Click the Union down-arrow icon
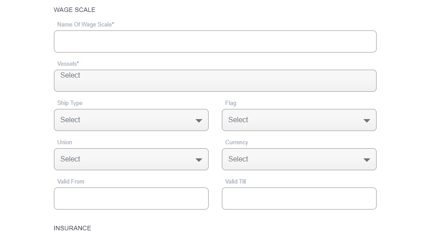The width and height of the screenshot is (442, 236). [199, 160]
